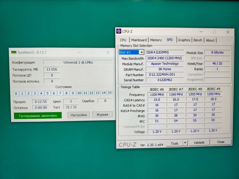Click the elapsed time 0:12:55
Image resolution: width=239 pixels, height=179 pixels.
[x=41, y=102]
